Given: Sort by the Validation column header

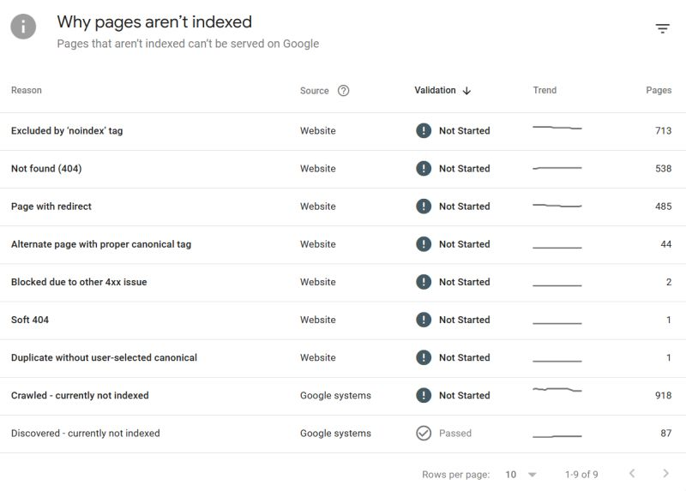Looking at the screenshot, I should 435,90.
